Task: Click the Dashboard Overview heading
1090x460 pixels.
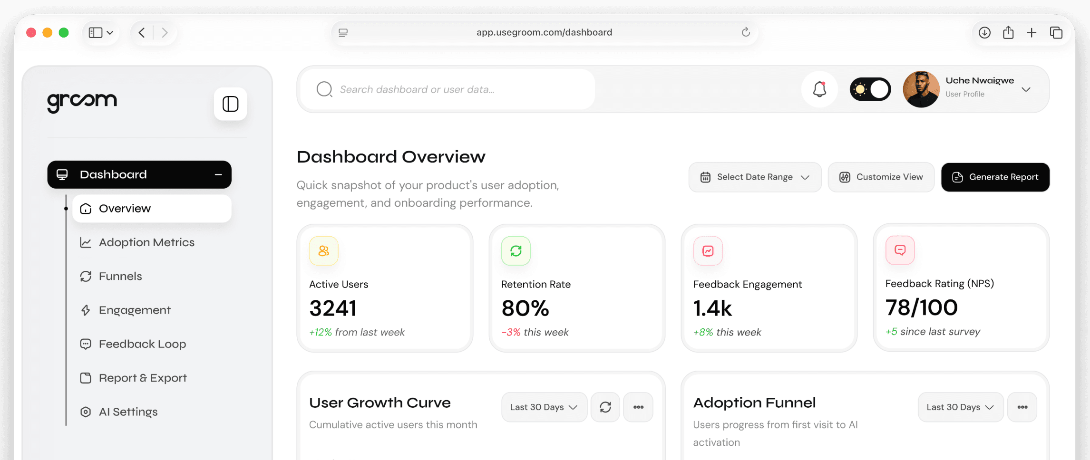Action: tap(391, 157)
